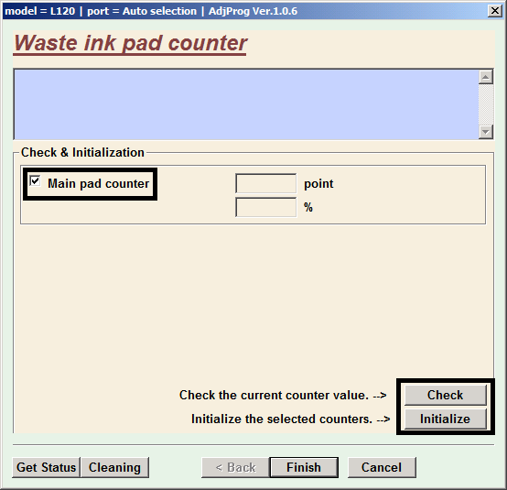Click the Finish button
The image size is (507, 490).
[x=304, y=467]
